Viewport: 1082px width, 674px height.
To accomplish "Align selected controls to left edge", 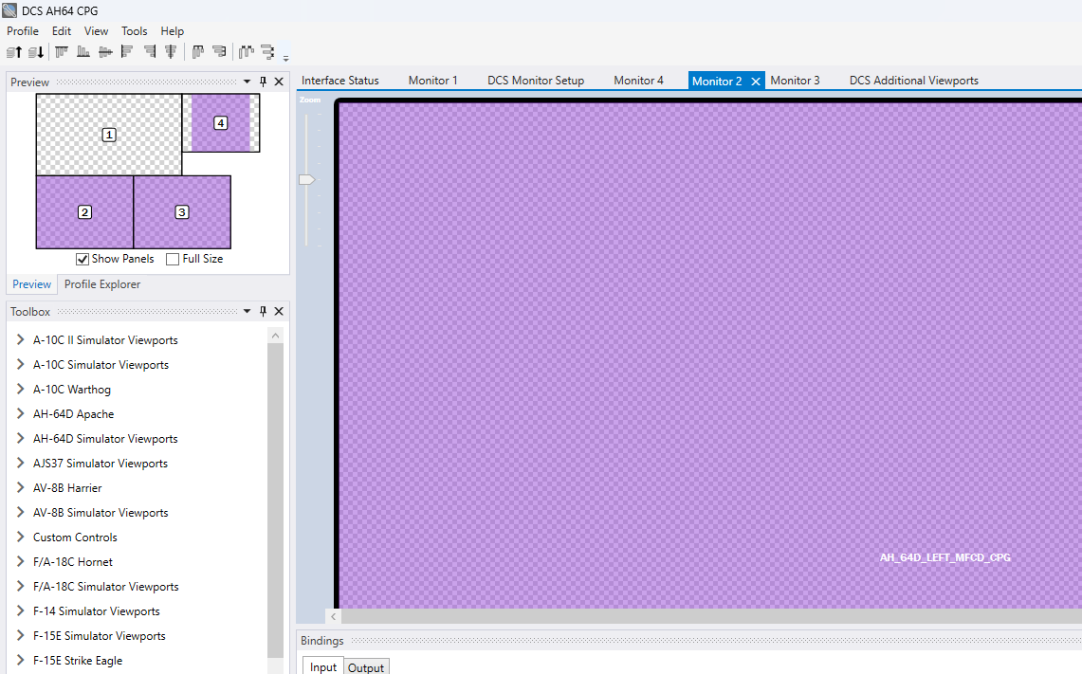I will (x=127, y=52).
